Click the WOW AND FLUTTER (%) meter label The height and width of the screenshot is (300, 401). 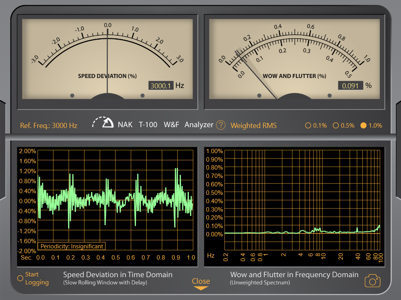[294, 76]
